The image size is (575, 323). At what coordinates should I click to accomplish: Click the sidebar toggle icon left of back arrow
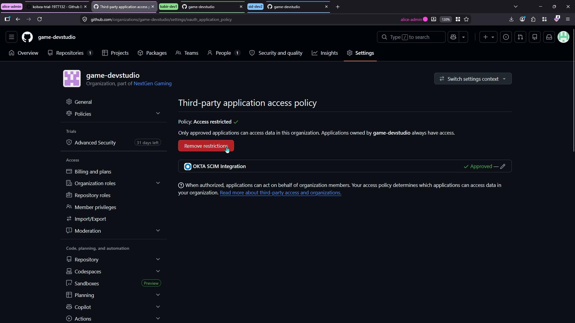[x=7, y=19]
